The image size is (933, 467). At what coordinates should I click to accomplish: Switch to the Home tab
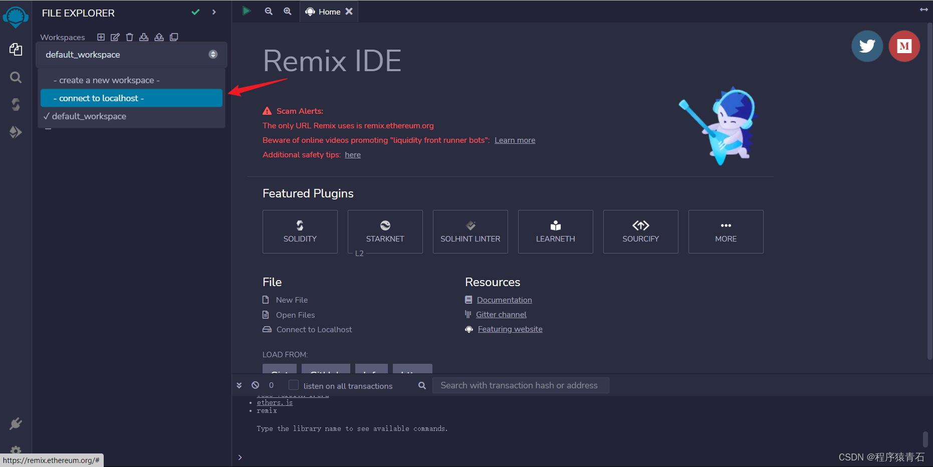pyautogui.click(x=328, y=11)
